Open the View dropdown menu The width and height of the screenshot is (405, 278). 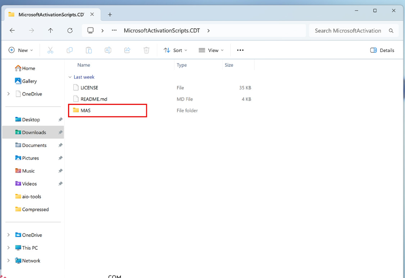coord(211,50)
